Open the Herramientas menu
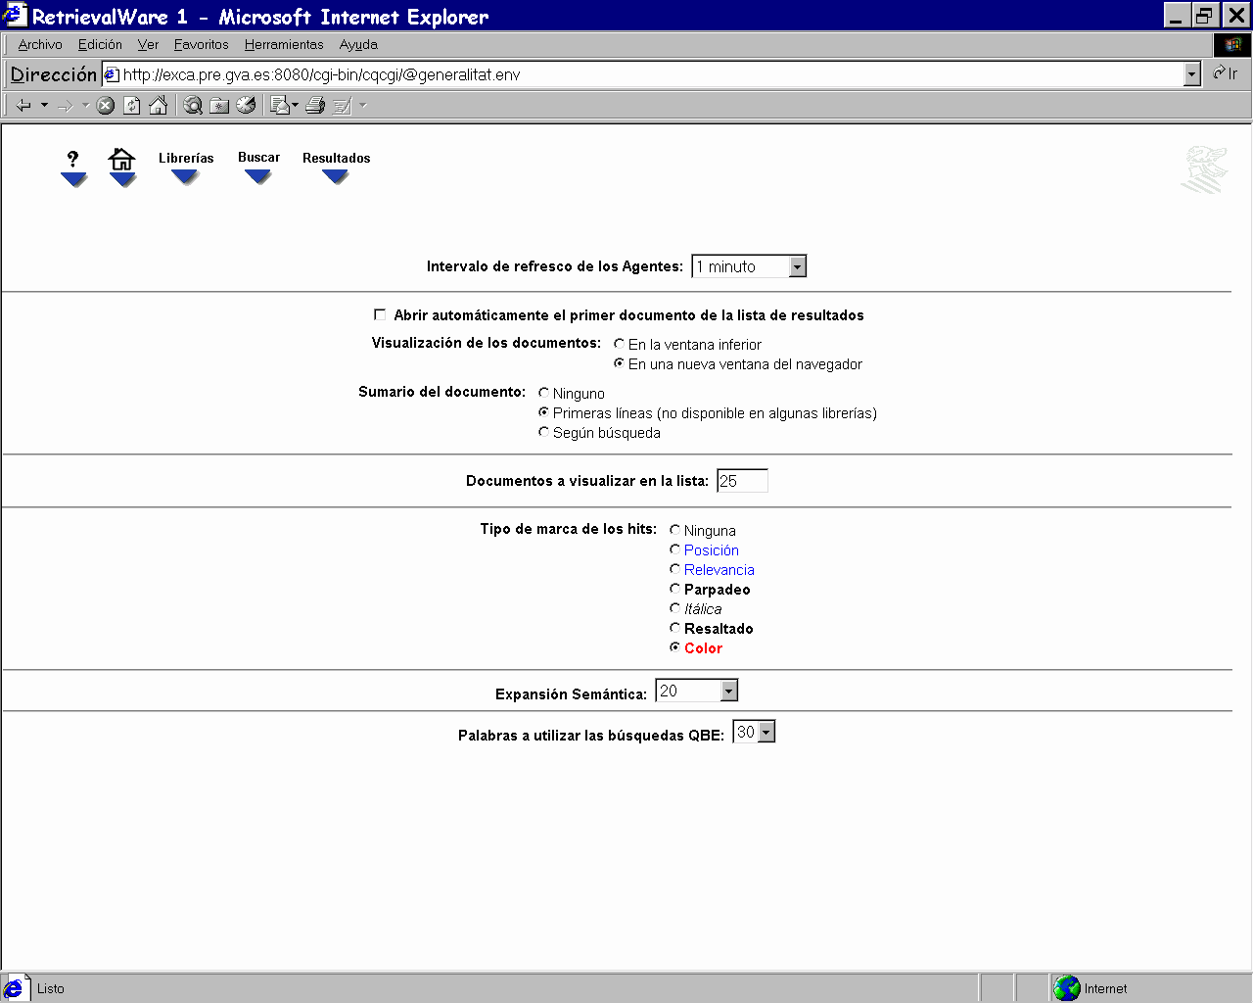The width and height of the screenshot is (1253, 1003). coord(283,45)
